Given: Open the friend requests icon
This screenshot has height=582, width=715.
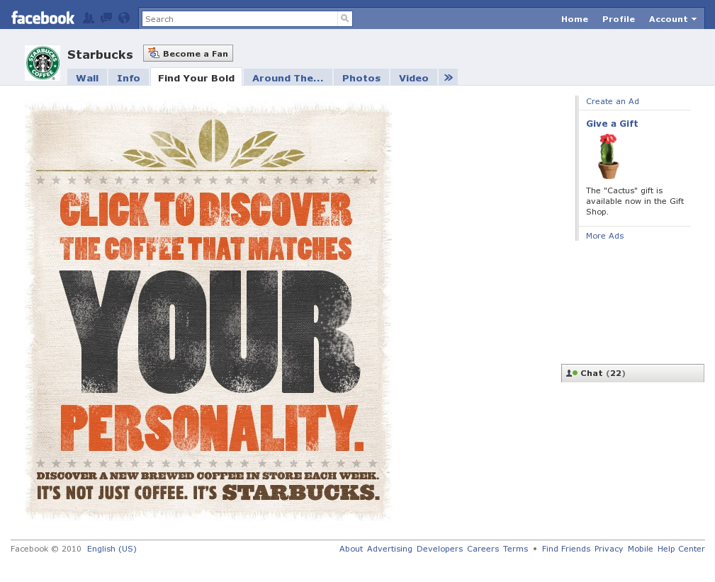Looking at the screenshot, I should coord(89,18).
